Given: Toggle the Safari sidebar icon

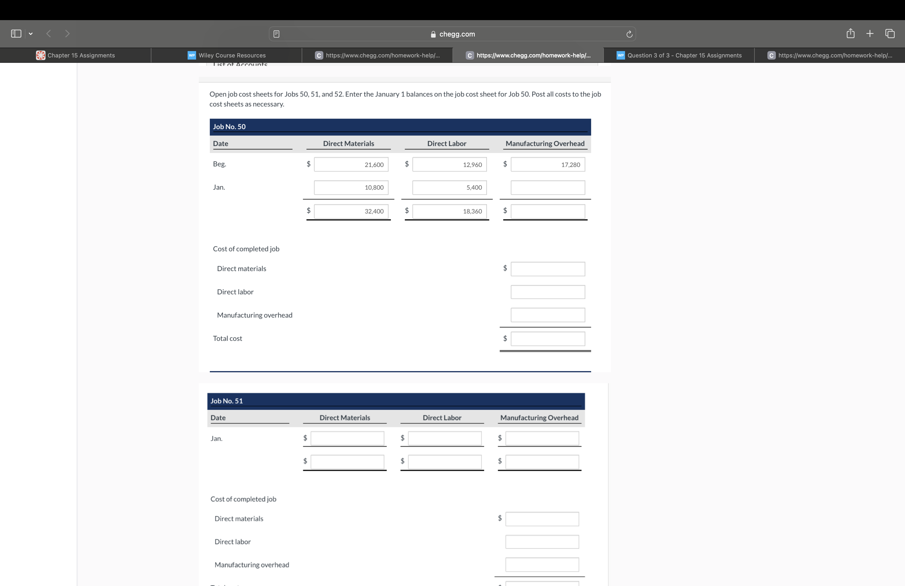Looking at the screenshot, I should coord(16,34).
